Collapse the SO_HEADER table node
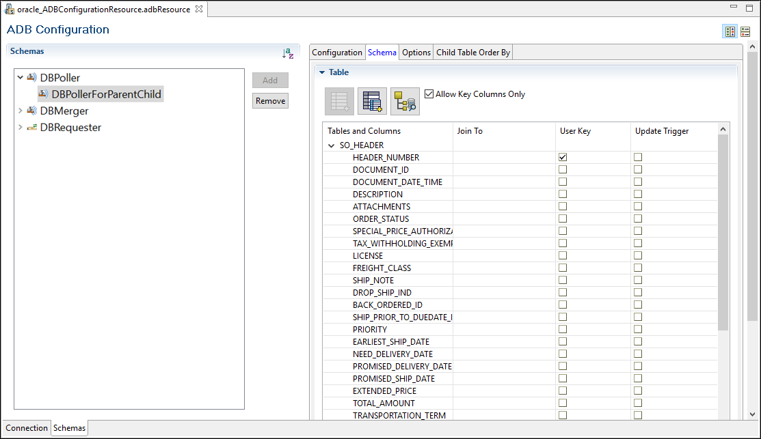This screenshot has width=761, height=439. (332, 145)
